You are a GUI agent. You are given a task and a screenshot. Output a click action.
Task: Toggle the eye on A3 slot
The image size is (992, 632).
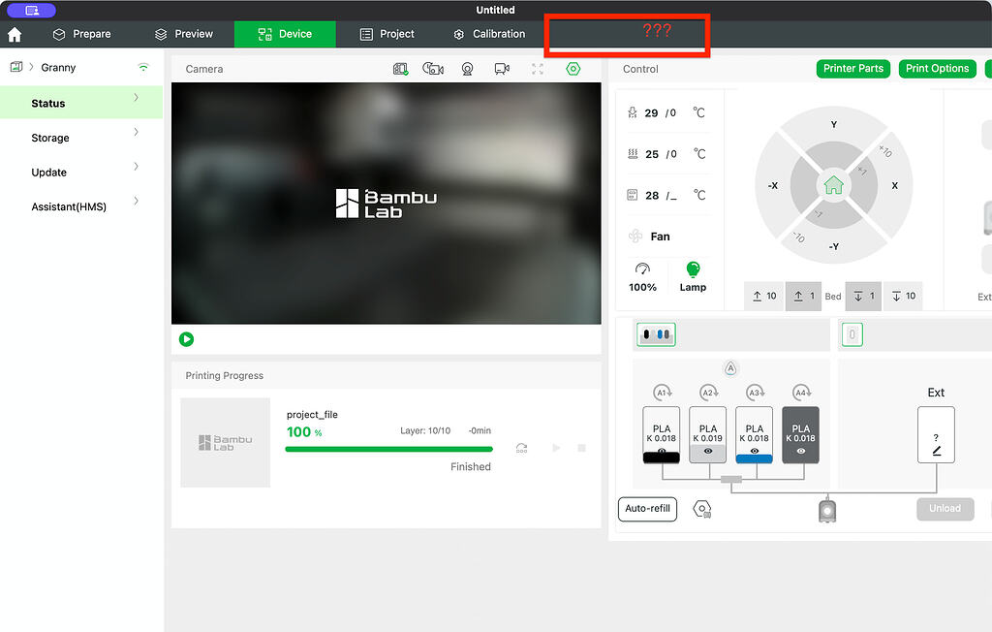point(754,452)
